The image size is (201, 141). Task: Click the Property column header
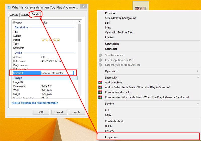[x=26, y=23]
